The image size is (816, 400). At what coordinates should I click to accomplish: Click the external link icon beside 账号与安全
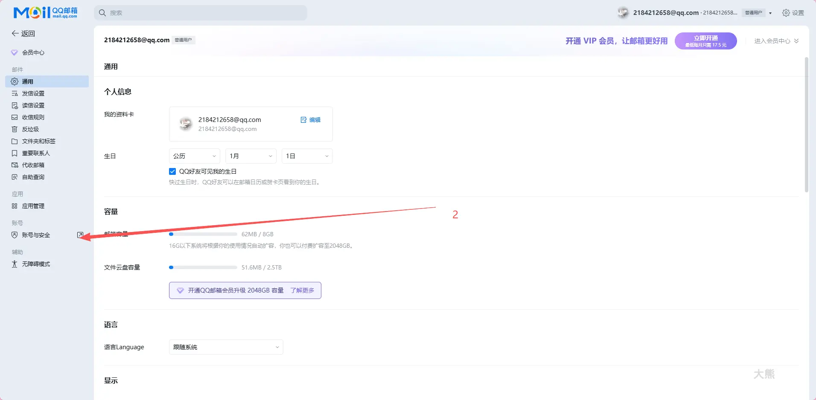click(x=80, y=235)
